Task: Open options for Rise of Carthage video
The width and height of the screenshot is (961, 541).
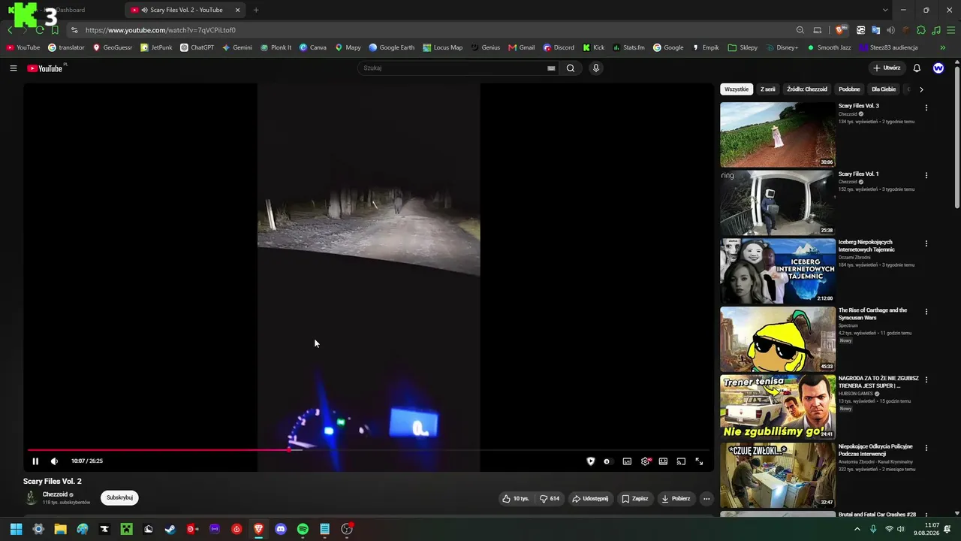Action: pos(926,312)
